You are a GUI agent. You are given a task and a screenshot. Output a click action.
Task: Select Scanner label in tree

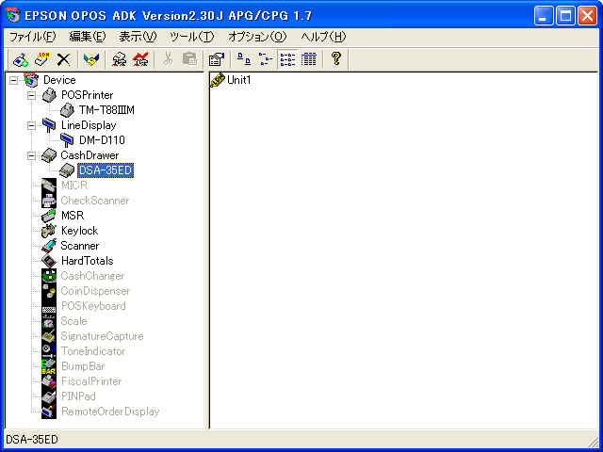pyautogui.click(x=80, y=246)
